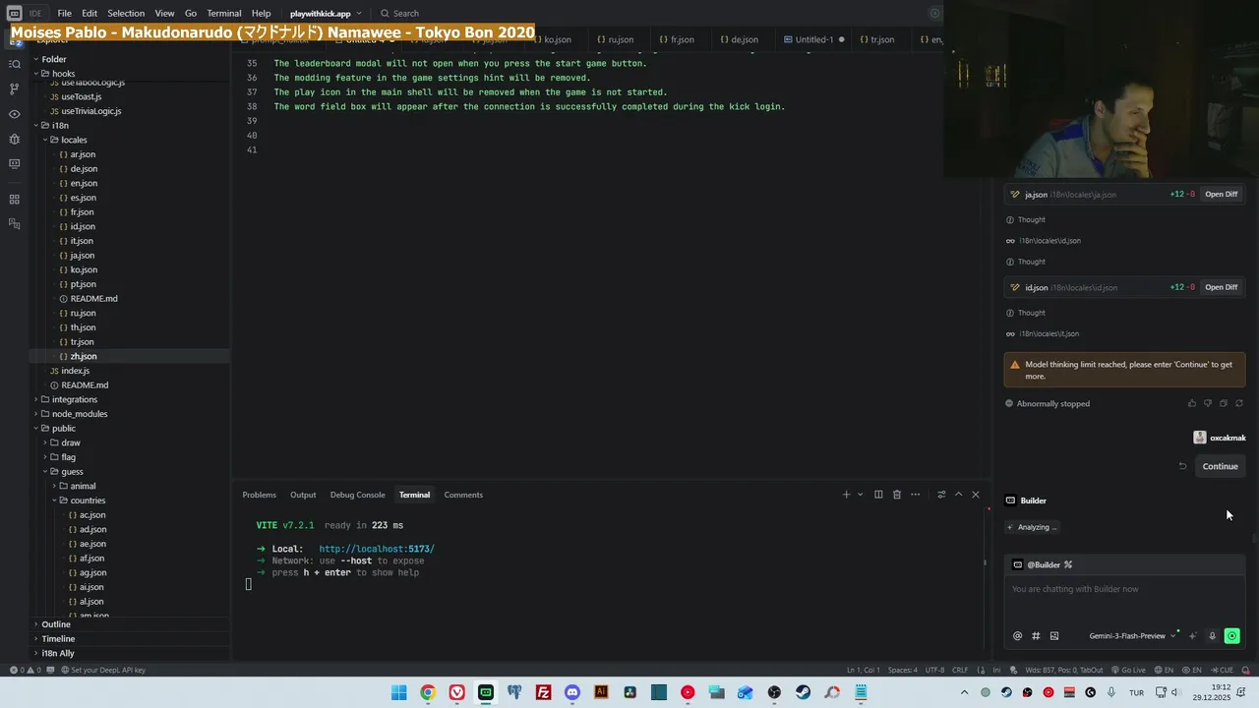1259x708 pixels.
Task: Open the Terminal menu in the menu bar
Action: [x=223, y=14]
